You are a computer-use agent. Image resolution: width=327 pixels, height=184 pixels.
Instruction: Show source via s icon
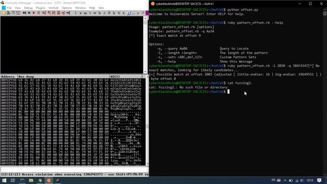[x=138, y=13]
